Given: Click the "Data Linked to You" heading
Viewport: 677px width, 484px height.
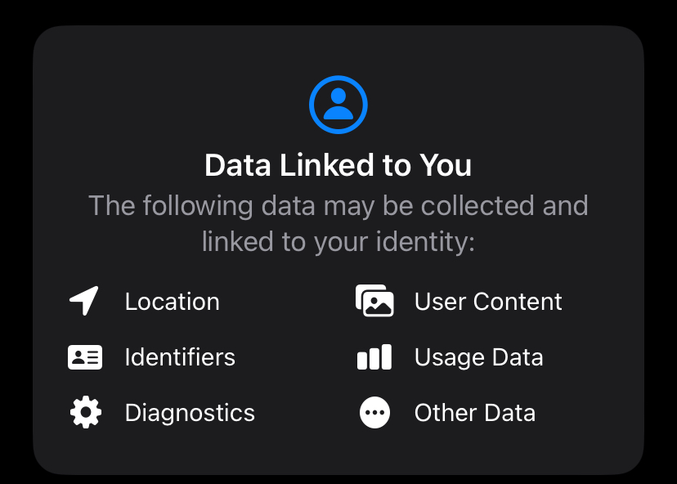Looking at the screenshot, I should (338, 165).
